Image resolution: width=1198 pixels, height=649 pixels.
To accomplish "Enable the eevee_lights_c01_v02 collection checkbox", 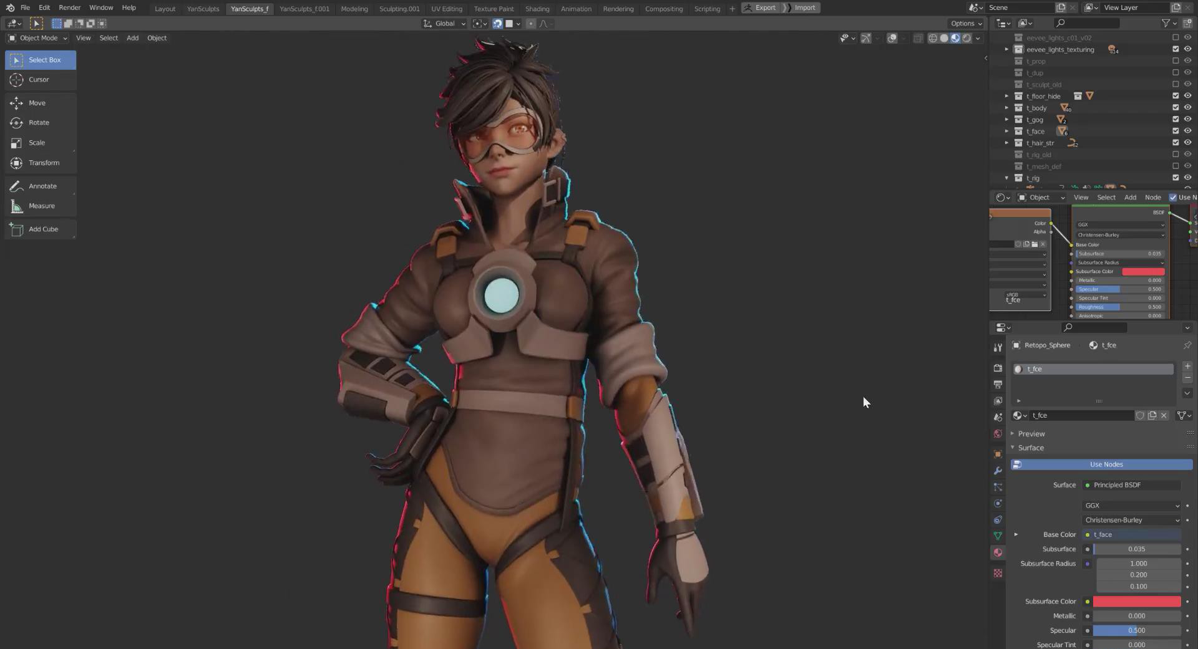I will point(1176,37).
